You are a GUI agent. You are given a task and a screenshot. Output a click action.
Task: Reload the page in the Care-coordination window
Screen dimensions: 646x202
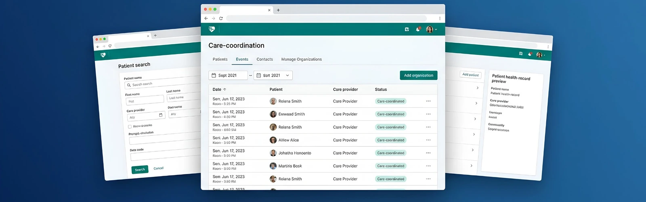(x=221, y=18)
